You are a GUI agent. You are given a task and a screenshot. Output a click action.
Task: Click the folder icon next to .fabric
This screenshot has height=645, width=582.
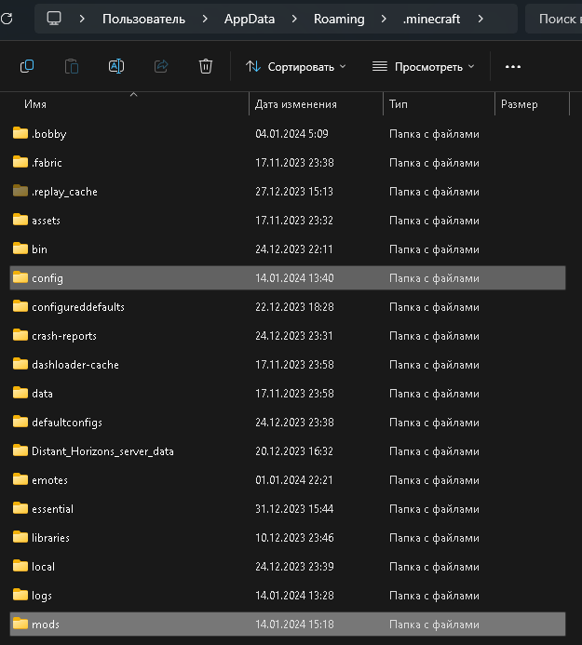click(x=20, y=162)
